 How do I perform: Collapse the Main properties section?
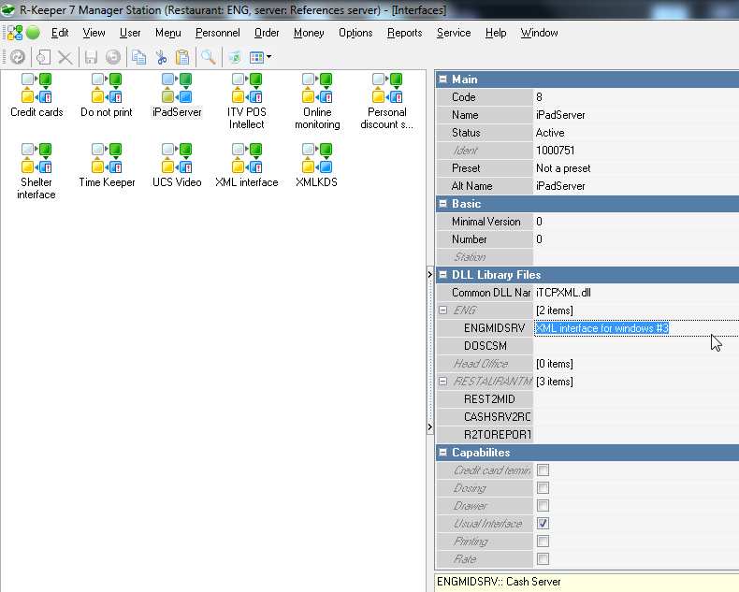(443, 79)
